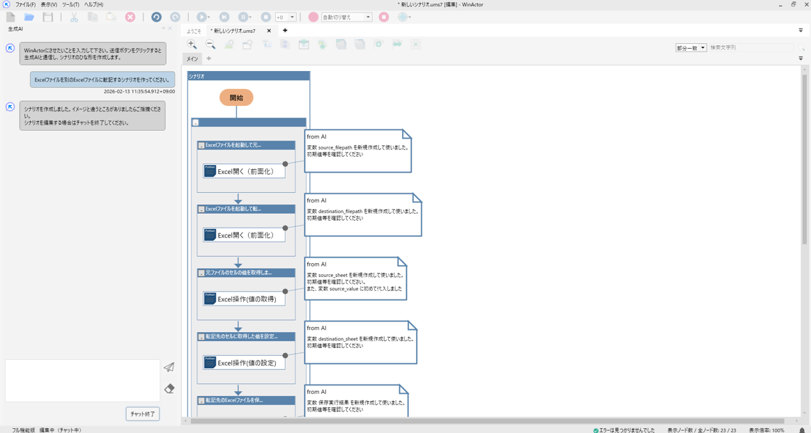Screen dimensions: 811x433
Task: Click the pink record button in toolbar
Action: (x=313, y=17)
